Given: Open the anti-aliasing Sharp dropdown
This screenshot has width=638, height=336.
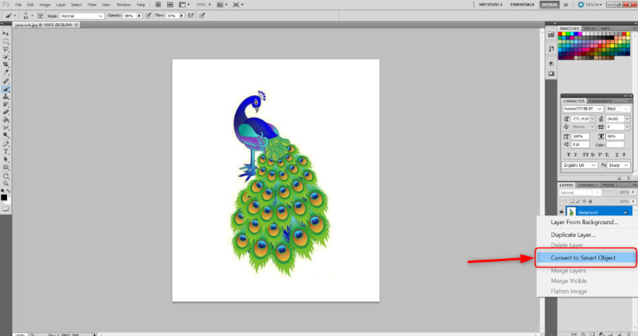Looking at the screenshot, I should coord(619,165).
